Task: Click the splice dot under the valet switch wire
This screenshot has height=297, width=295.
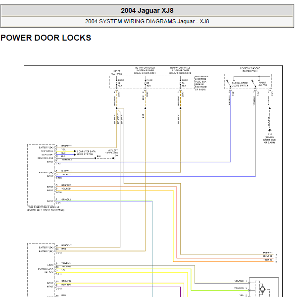Action: [270, 108]
